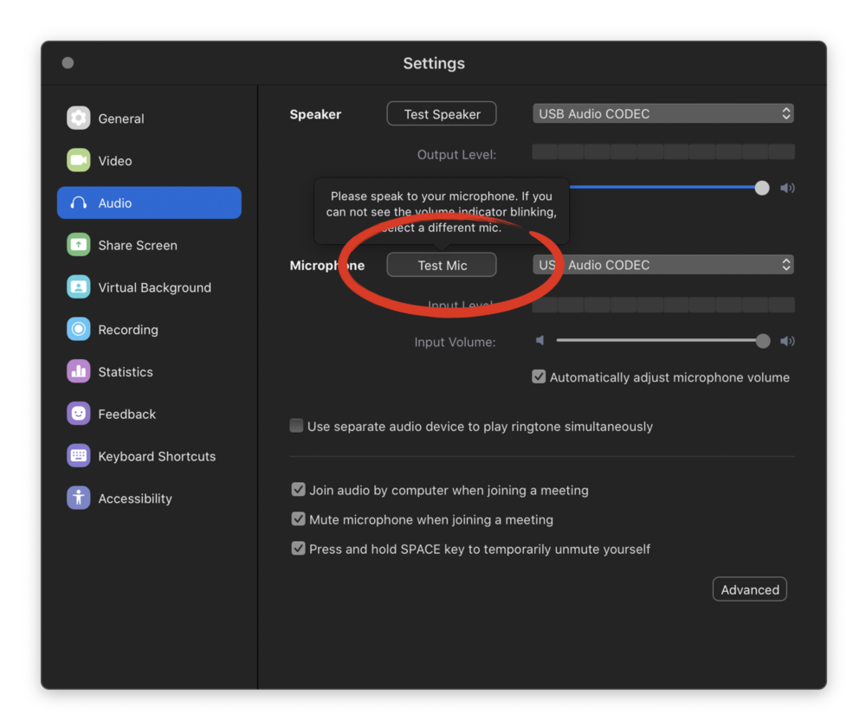Click the General gear icon in sidebar
866x727 pixels.
79,119
